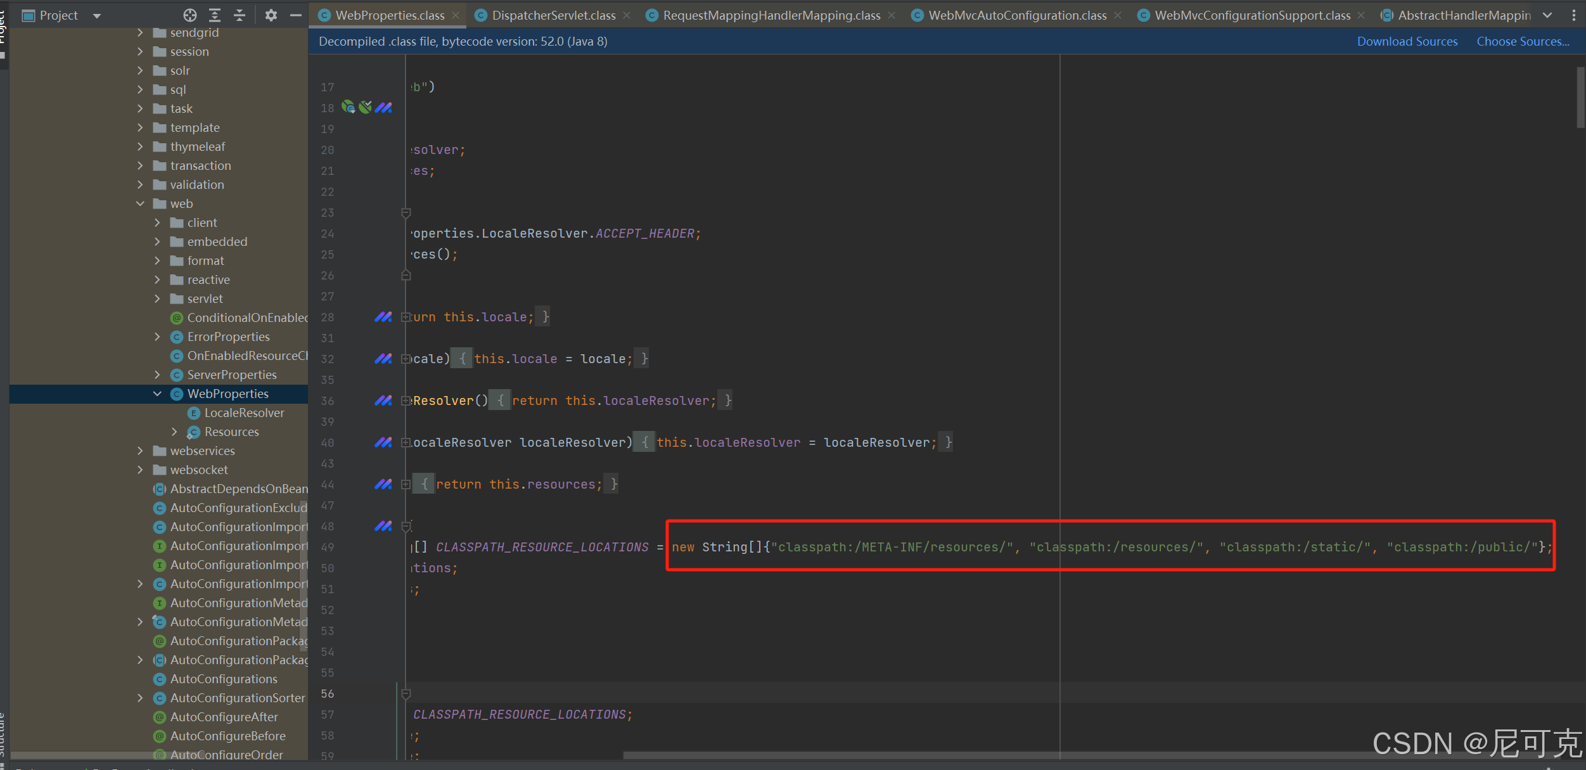Click the Select Opened File target icon
Image resolution: width=1586 pixels, height=770 pixels.
click(x=189, y=15)
